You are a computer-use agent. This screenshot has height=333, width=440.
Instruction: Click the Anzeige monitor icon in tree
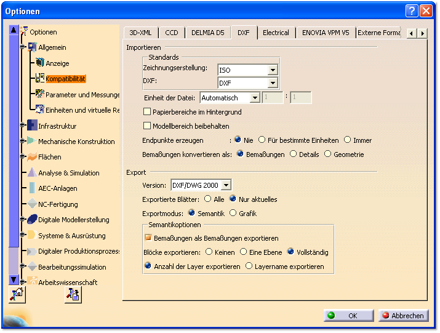(x=40, y=63)
